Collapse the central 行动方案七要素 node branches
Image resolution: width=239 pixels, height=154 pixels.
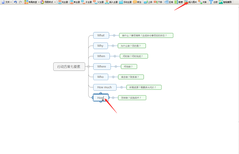pyautogui.click(x=88, y=66)
